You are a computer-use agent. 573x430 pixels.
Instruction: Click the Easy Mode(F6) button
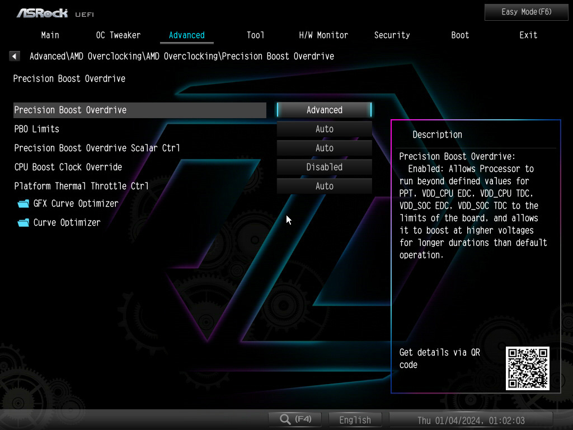[x=526, y=12]
